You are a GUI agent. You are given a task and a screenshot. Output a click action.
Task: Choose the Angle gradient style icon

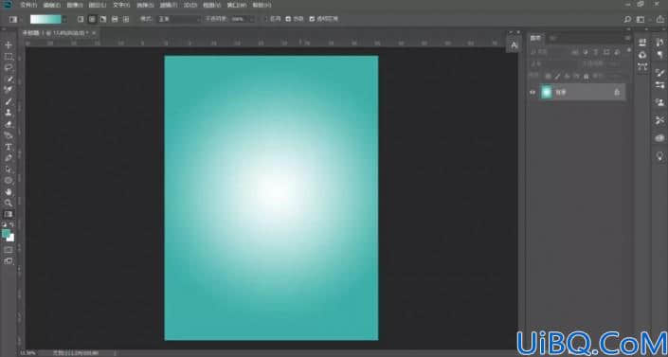coord(103,19)
